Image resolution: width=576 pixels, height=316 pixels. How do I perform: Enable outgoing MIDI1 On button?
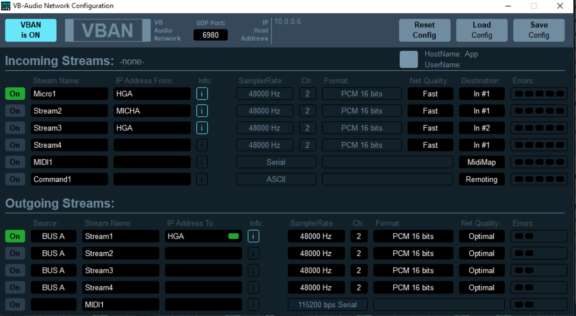click(x=15, y=305)
